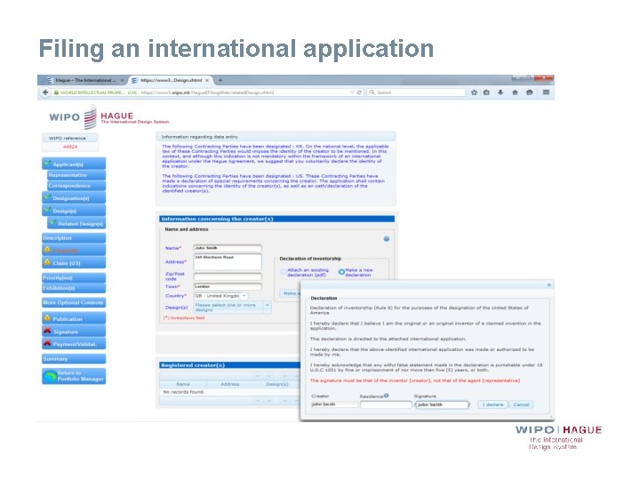Open Claim (US) section in sidebar
The width and height of the screenshot is (640, 480).
coord(74,263)
